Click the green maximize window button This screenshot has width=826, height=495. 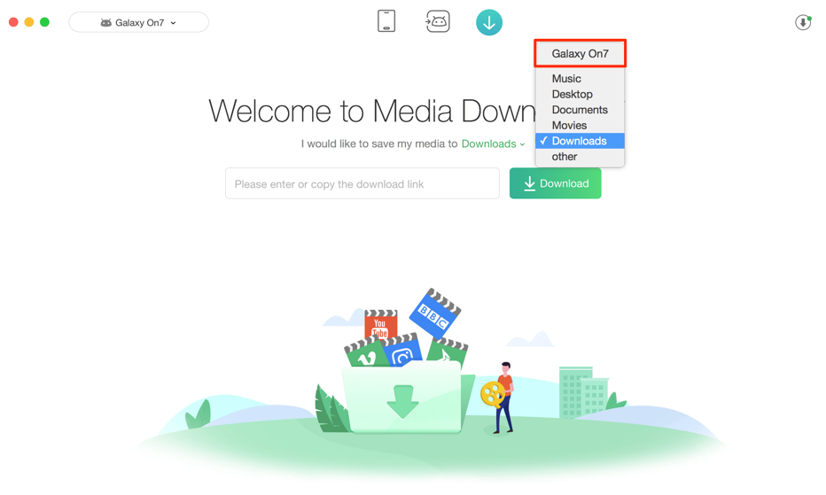(44, 22)
